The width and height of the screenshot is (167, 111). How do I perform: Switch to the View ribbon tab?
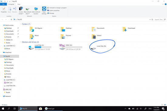click(19, 4)
